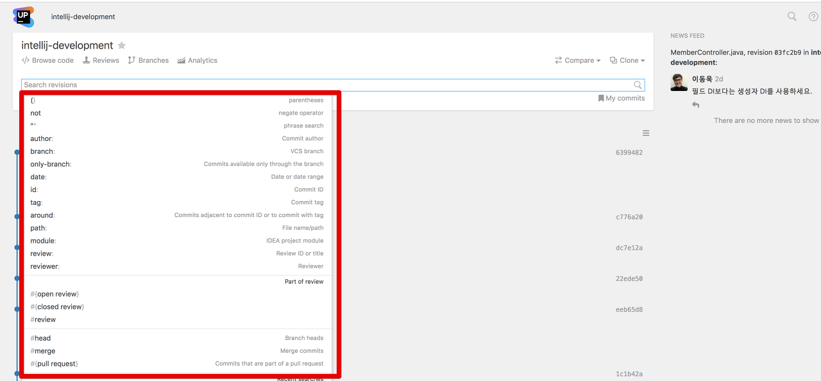The width and height of the screenshot is (821, 381).
Task: Select '#{pull request}' suggestion
Action: point(177,364)
